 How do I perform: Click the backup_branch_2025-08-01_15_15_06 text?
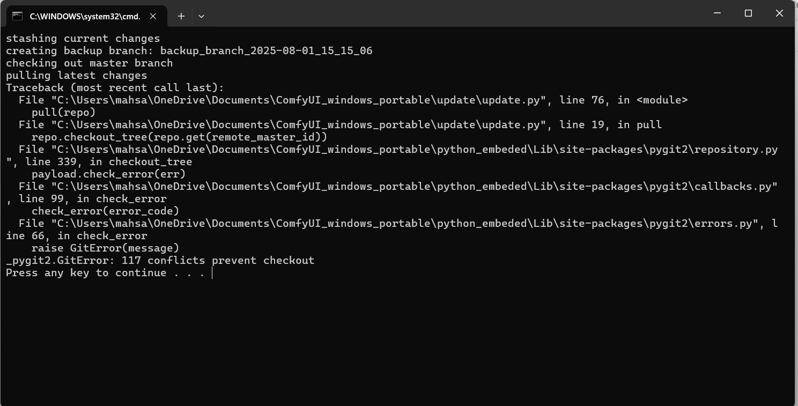[x=266, y=51]
